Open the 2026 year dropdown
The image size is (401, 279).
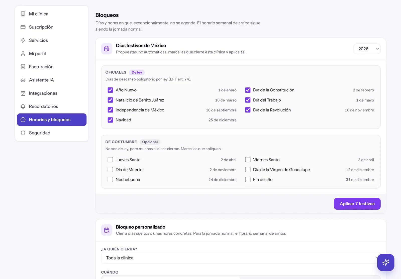[x=367, y=49]
